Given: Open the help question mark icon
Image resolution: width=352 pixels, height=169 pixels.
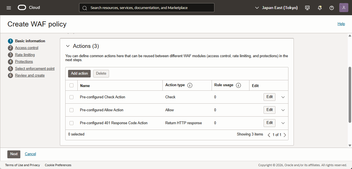Looking at the screenshot, I should pos(332,8).
